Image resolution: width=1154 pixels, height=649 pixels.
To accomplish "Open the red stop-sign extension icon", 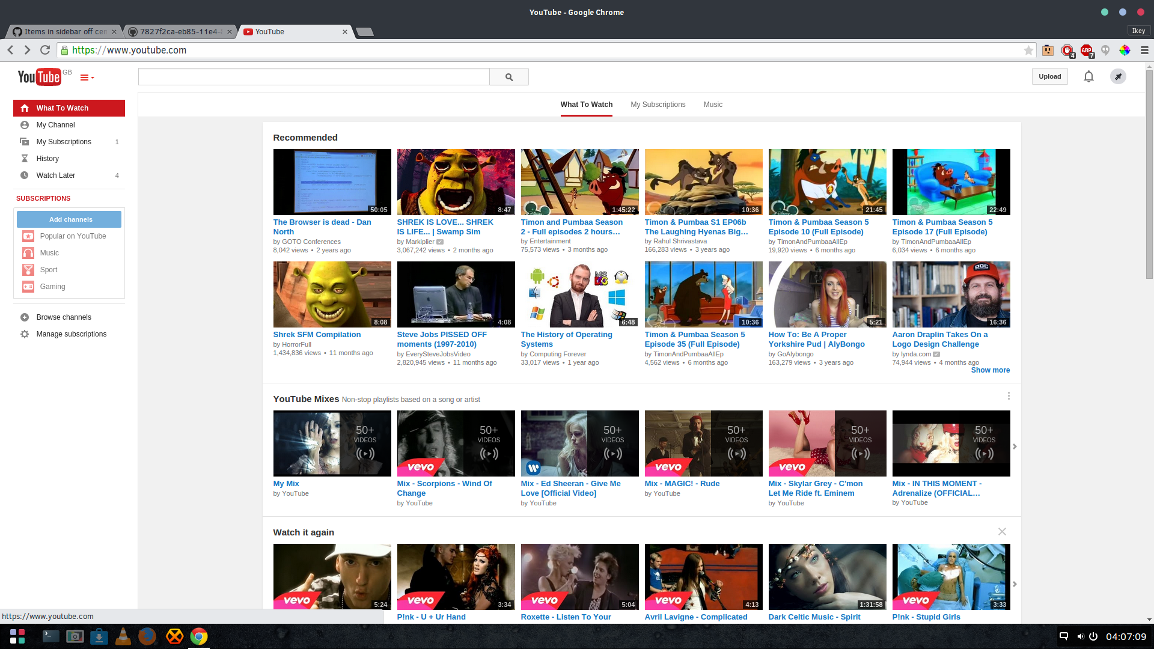I will coord(1067,50).
